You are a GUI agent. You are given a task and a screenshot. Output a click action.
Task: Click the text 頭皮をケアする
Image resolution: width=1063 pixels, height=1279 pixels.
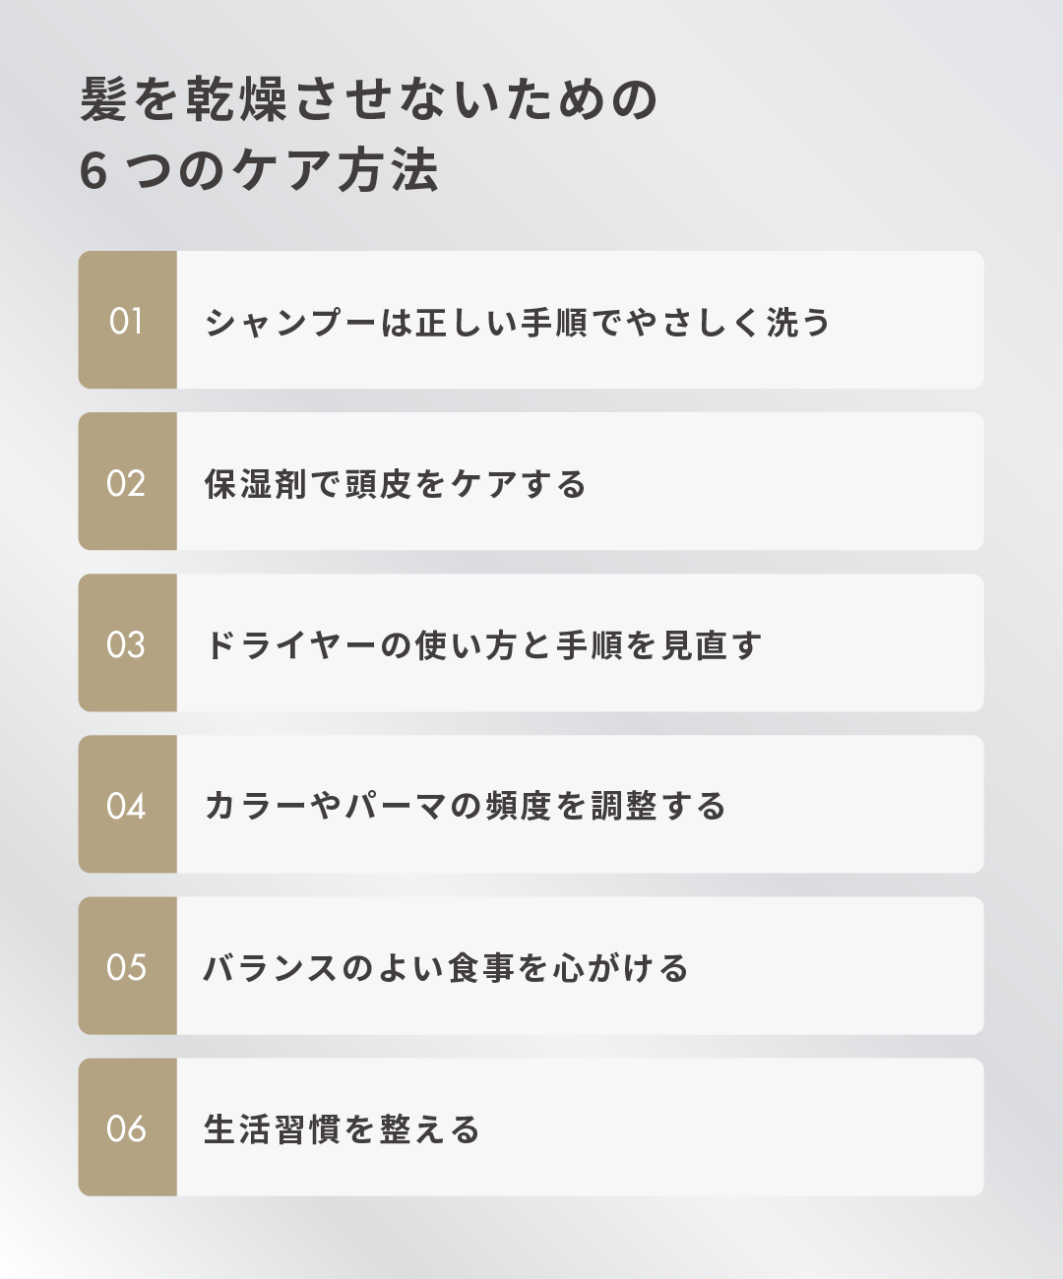click(466, 483)
